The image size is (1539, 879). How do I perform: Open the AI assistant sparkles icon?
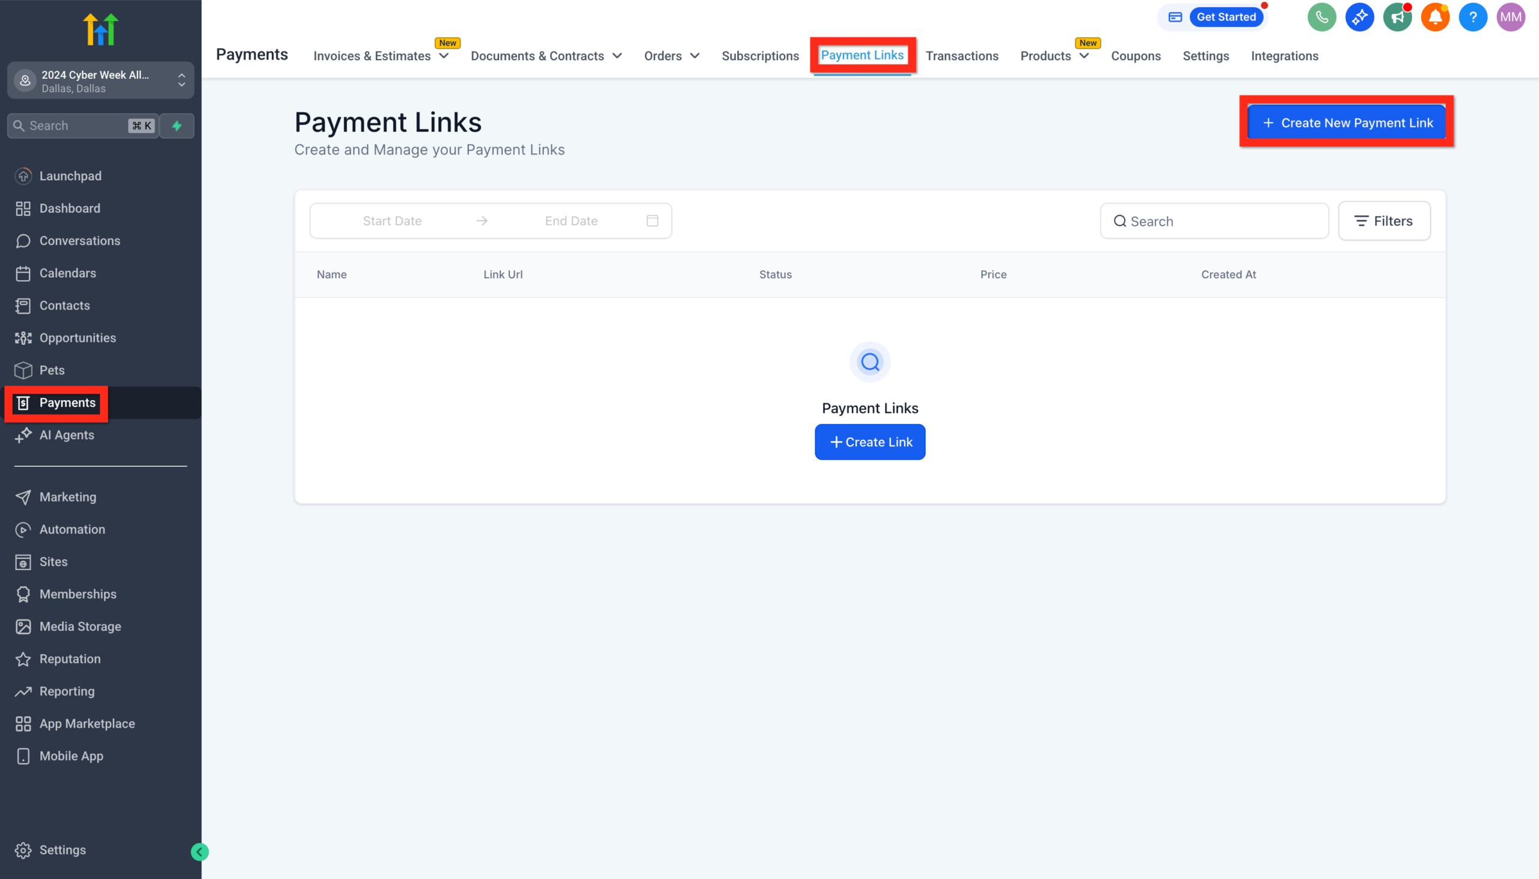click(x=1360, y=17)
